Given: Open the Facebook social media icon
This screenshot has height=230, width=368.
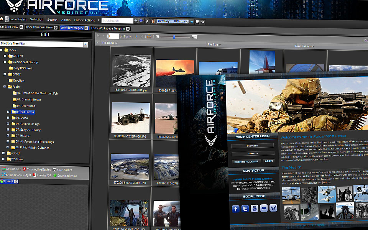Looking at the screenshot, I should point(235,209).
